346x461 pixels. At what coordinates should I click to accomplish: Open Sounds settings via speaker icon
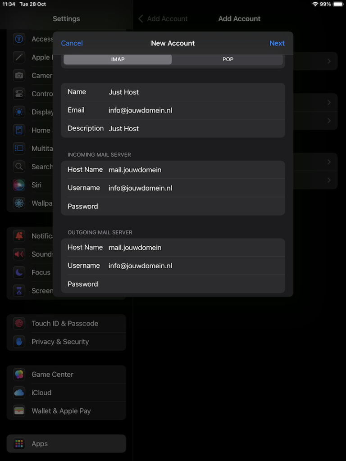click(19, 254)
